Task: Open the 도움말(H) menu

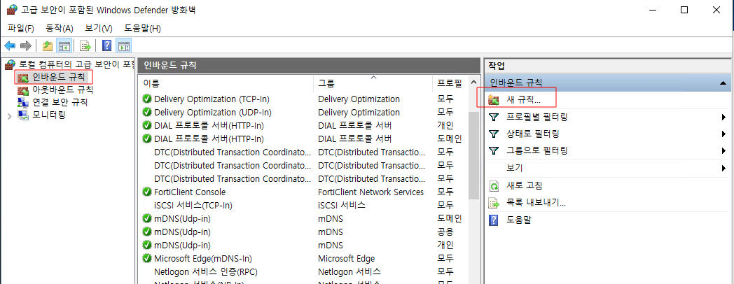Action: point(142,29)
